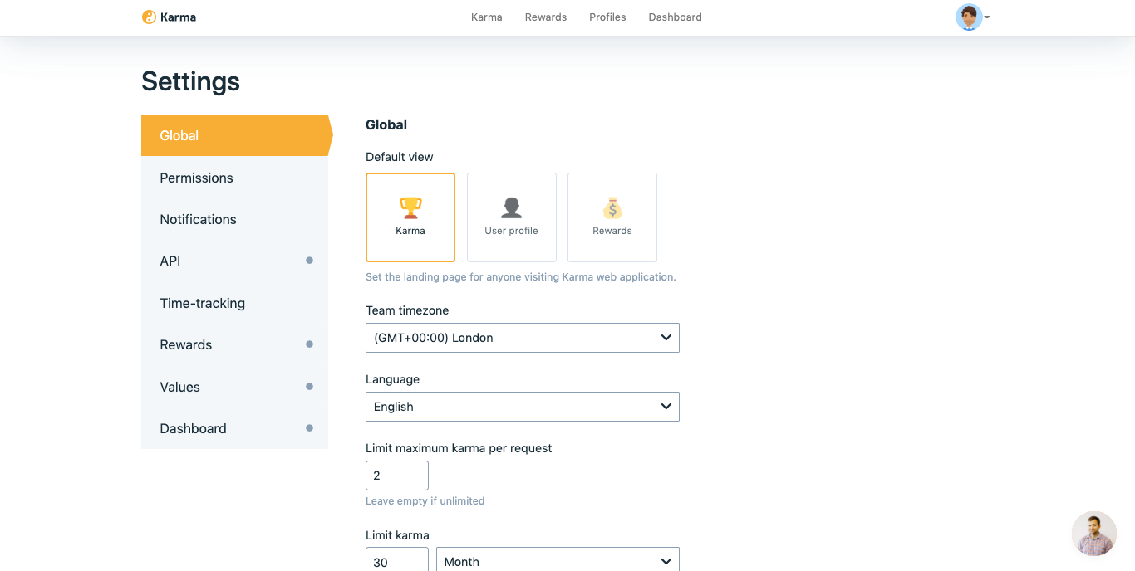Open the Time-tracking settings tab

click(x=234, y=303)
